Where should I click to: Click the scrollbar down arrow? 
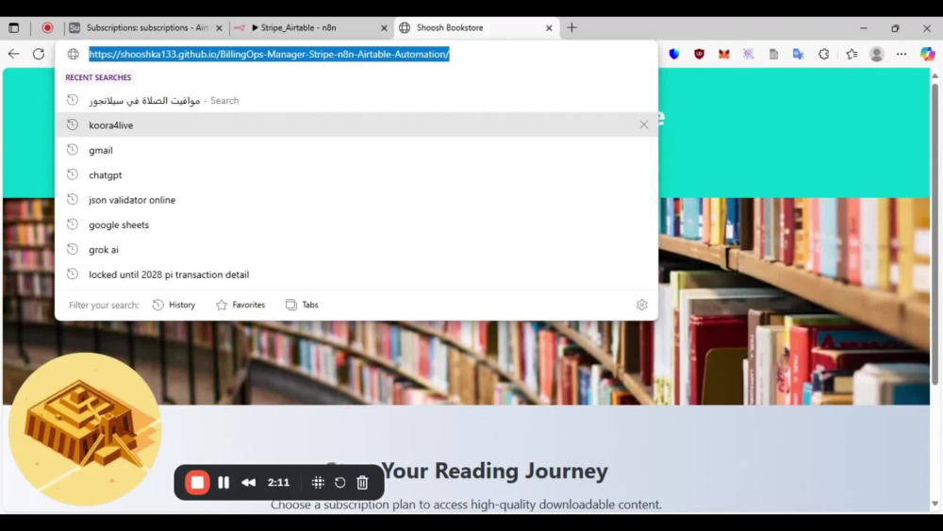point(935,504)
